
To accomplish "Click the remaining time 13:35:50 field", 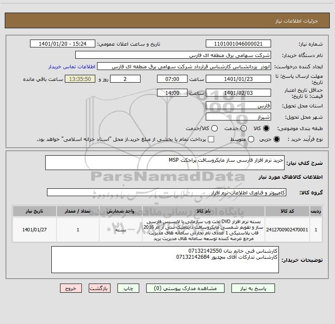I will click(x=80, y=79).
